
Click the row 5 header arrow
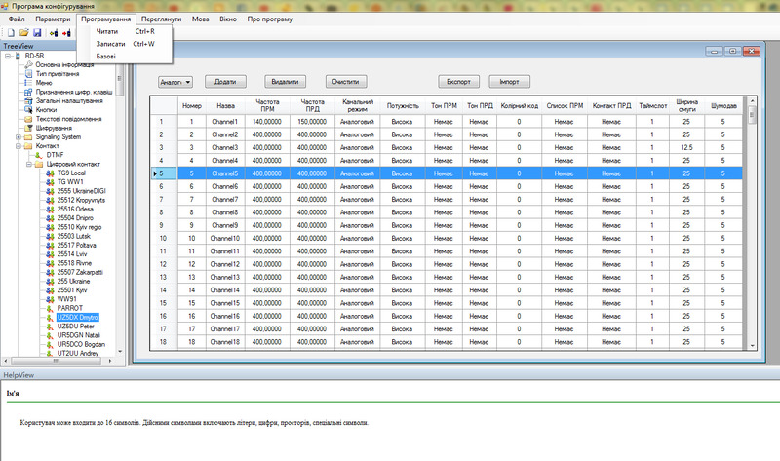155,173
